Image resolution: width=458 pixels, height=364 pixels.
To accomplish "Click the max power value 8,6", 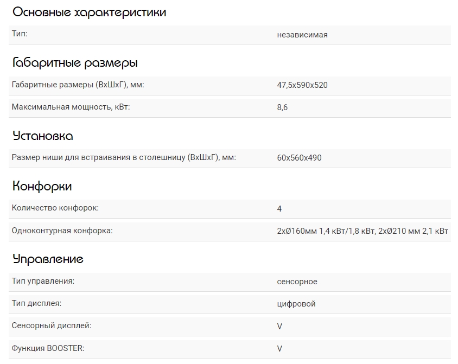I will (282, 107).
